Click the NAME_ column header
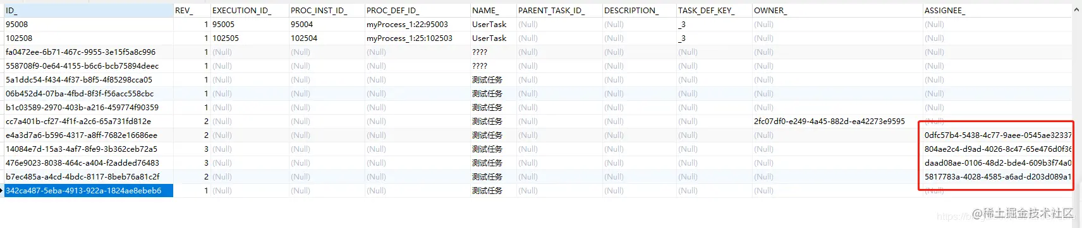Screen dimensions: 1082x228 pyautogui.click(x=493, y=11)
